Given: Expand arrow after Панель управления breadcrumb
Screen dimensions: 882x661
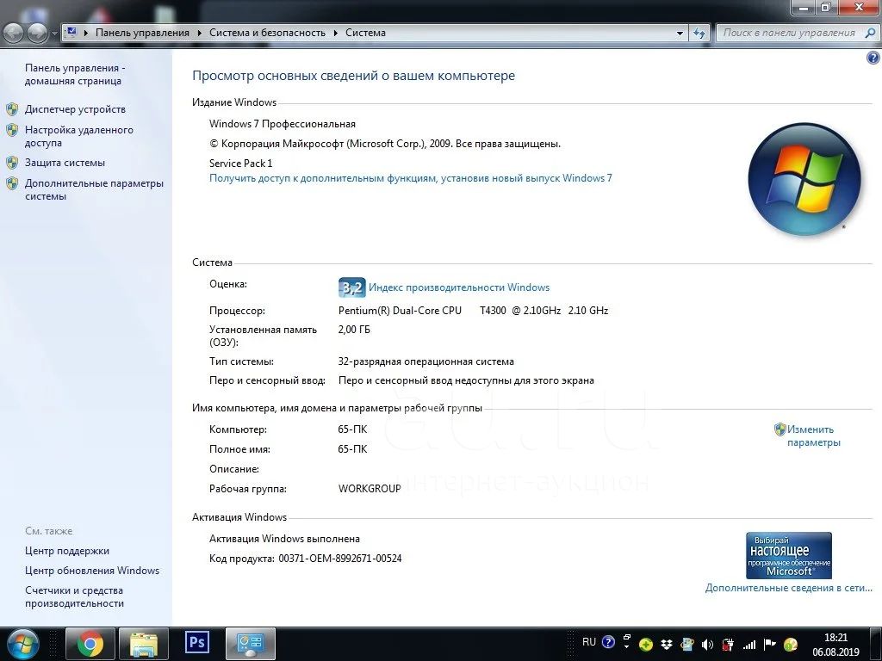Looking at the screenshot, I should [199, 34].
